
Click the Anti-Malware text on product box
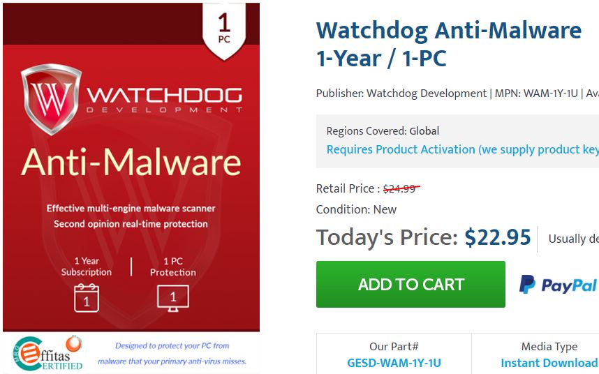click(131, 162)
